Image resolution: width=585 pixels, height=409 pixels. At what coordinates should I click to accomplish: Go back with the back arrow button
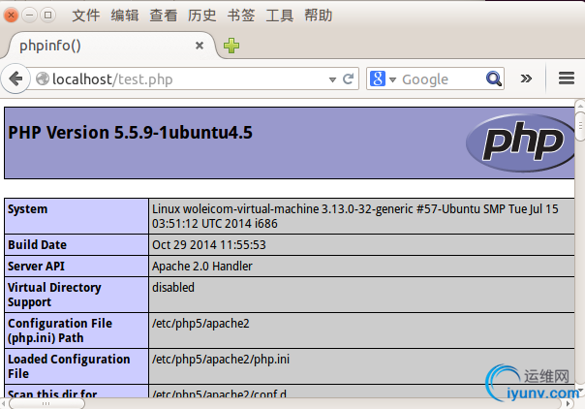tap(15, 79)
